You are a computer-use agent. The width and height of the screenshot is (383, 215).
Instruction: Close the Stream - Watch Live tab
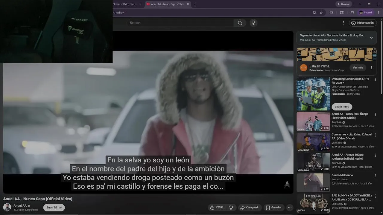[x=140, y=4]
